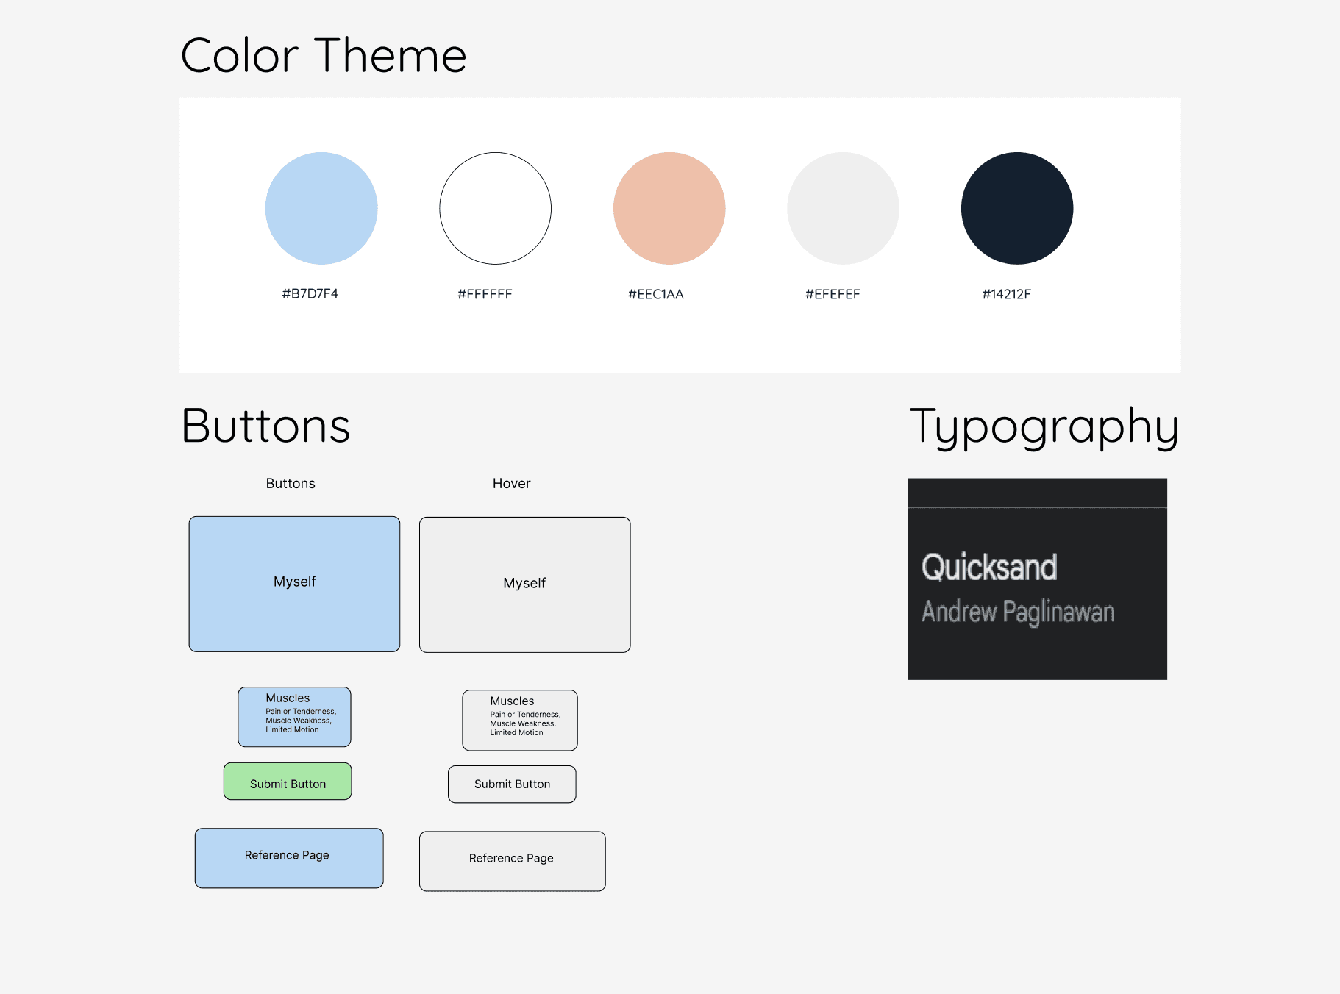Screen dimensions: 1340x994
Task: Select the white #FFFFFF color circle
Action: pyautogui.click(x=495, y=208)
